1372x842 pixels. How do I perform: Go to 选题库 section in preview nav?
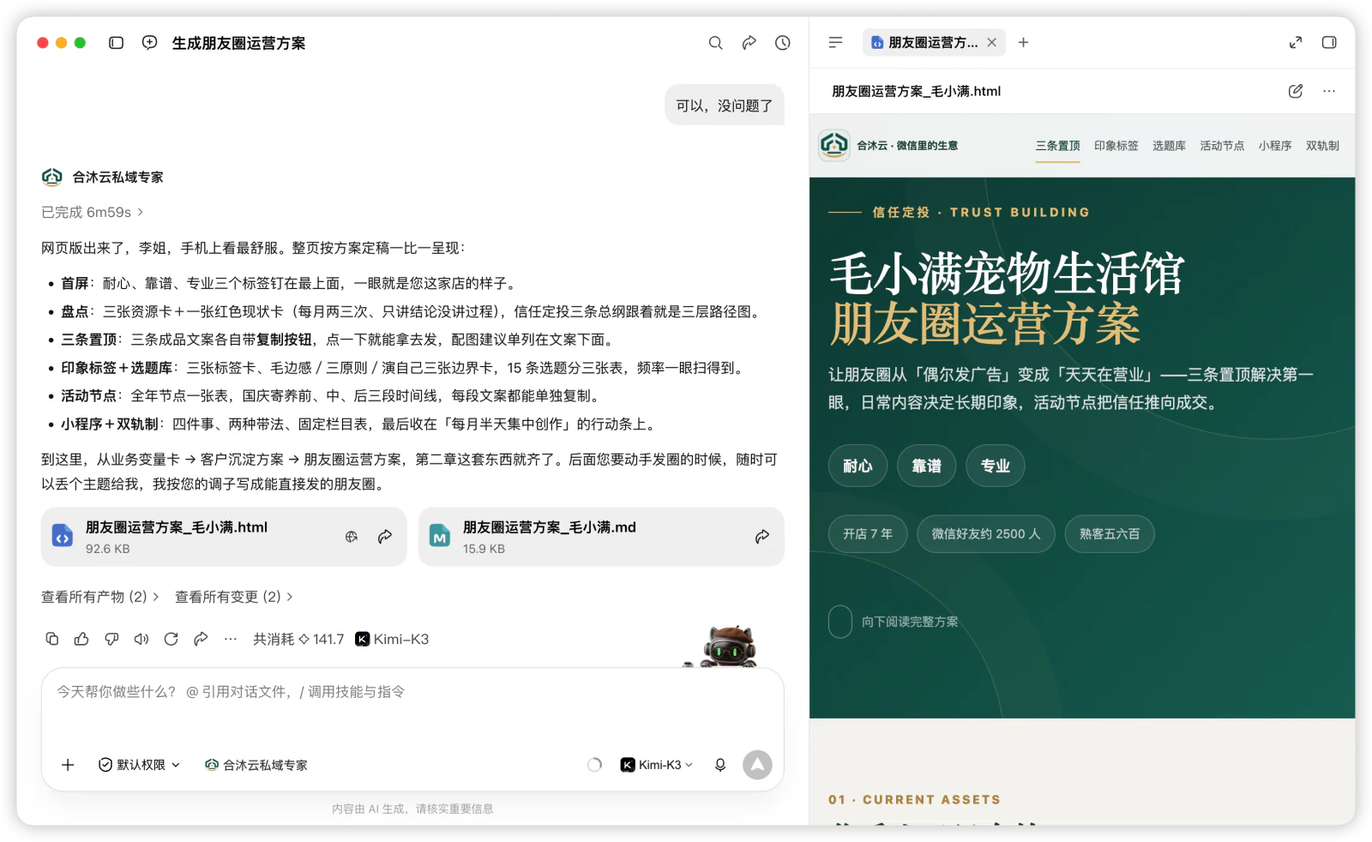click(x=1169, y=146)
